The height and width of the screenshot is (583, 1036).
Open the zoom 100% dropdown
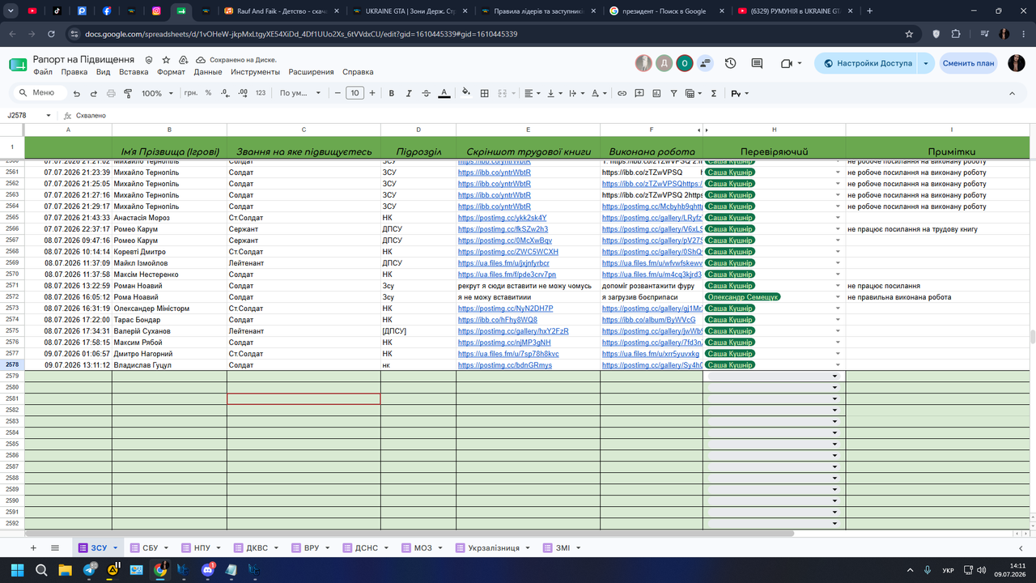157,93
